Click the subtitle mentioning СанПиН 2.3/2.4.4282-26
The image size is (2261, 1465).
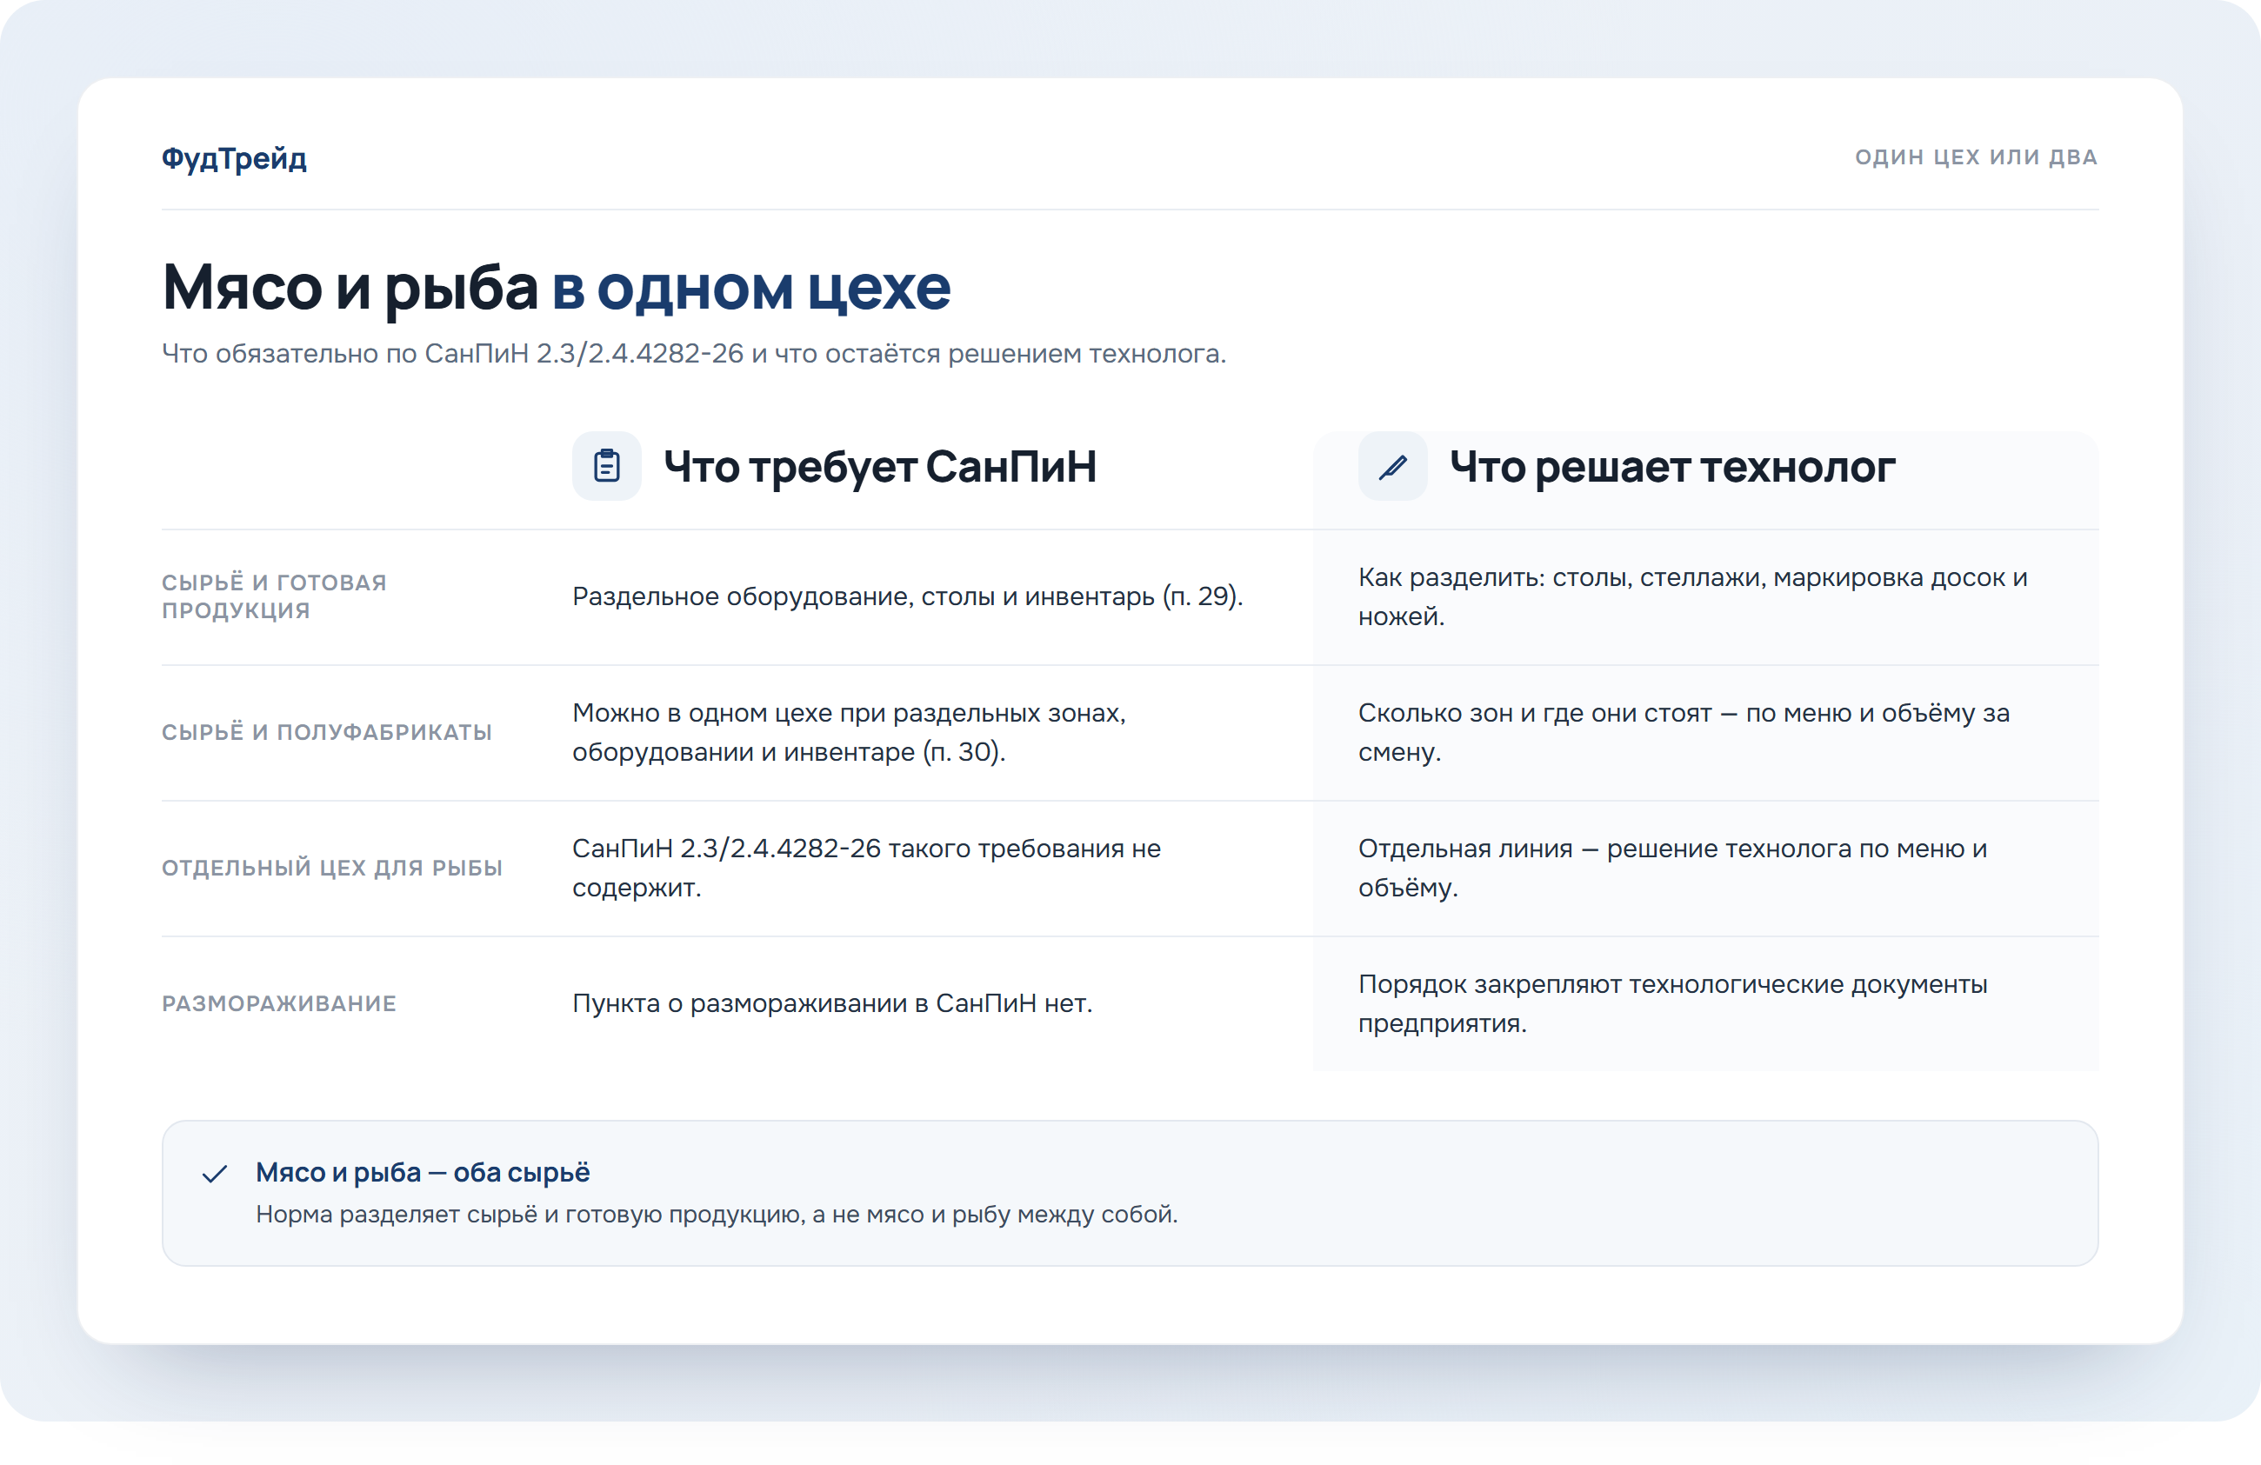(x=693, y=353)
